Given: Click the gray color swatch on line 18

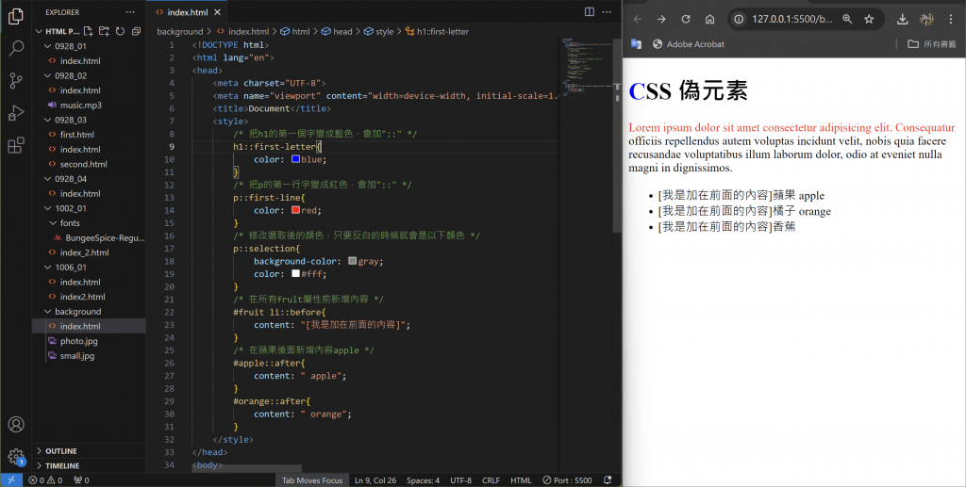Looking at the screenshot, I should [x=353, y=261].
